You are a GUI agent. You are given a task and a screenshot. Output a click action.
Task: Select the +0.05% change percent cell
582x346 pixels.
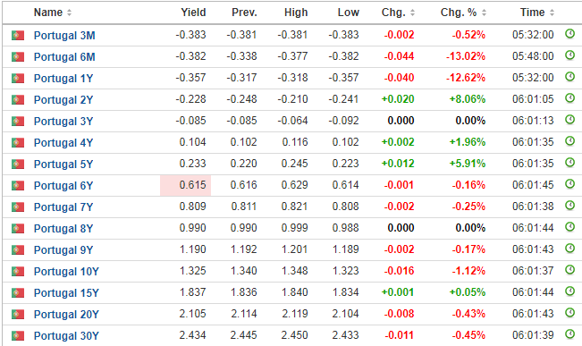(467, 292)
